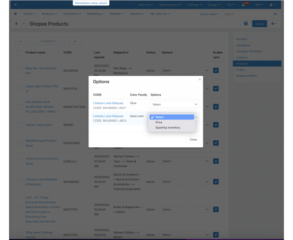Open Options select for SKU111114 row

[185, 235]
